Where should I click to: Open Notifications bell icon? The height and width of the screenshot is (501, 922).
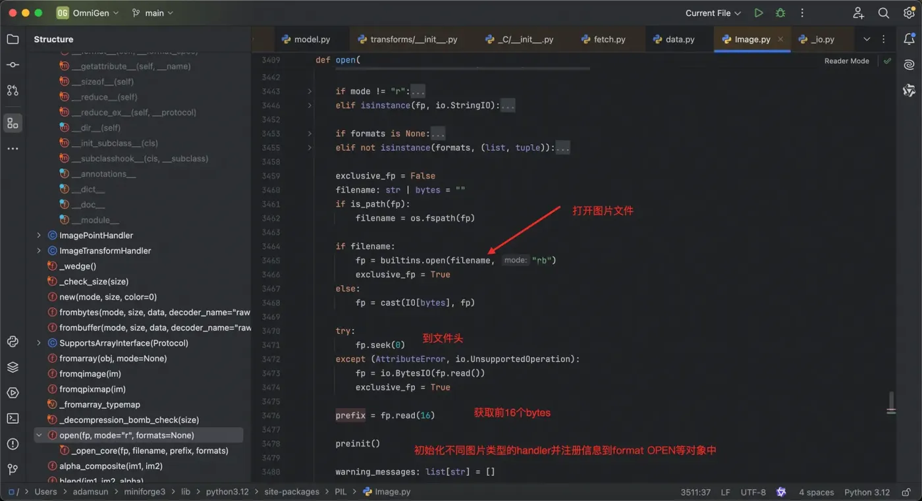tap(909, 39)
